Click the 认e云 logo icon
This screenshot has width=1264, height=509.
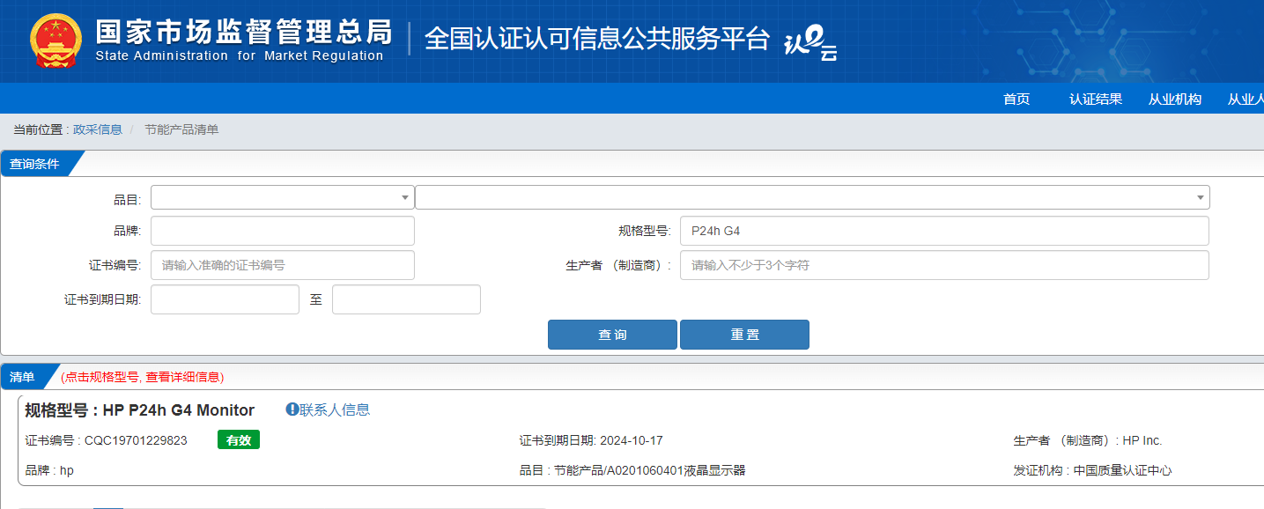click(x=810, y=41)
